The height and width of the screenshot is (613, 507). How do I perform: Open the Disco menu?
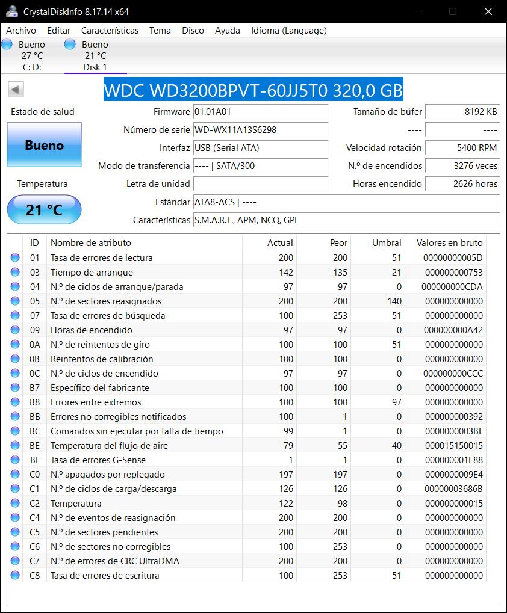tap(193, 31)
